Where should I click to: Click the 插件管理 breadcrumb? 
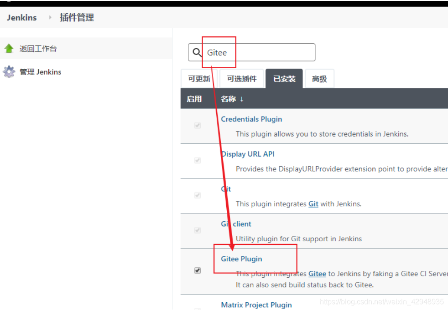77,17
